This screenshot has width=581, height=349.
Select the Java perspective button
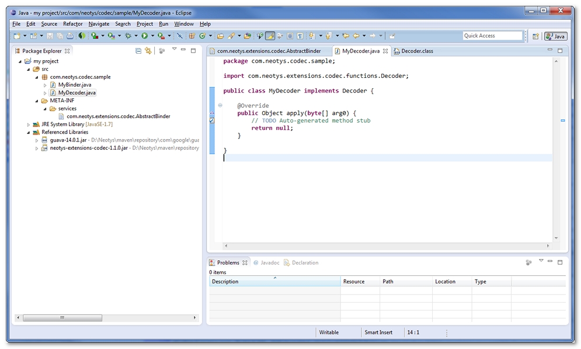pyautogui.click(x=555, y=36)
